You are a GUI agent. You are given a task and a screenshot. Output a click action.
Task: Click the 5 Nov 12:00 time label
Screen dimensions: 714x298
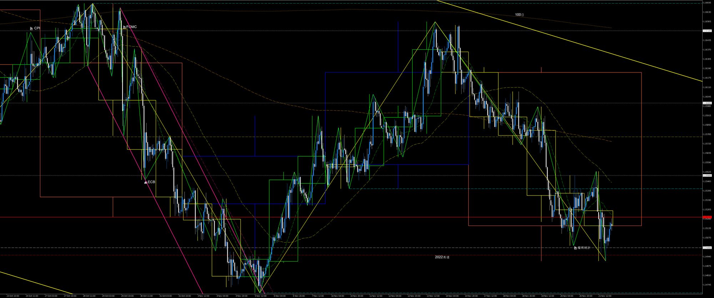click(x=261, y=296)
